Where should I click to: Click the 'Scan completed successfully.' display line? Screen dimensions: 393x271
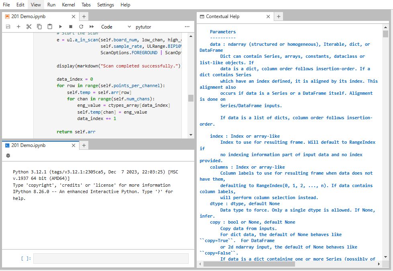118,66
